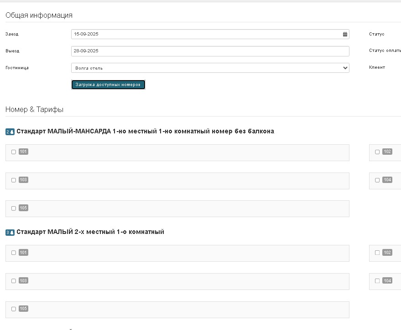The height and width of the screenshot is (330, 401).
Task: Mark room 105 checkbox under МАЛЫЙ 2-х местный
Action: (x=14, y=309)
